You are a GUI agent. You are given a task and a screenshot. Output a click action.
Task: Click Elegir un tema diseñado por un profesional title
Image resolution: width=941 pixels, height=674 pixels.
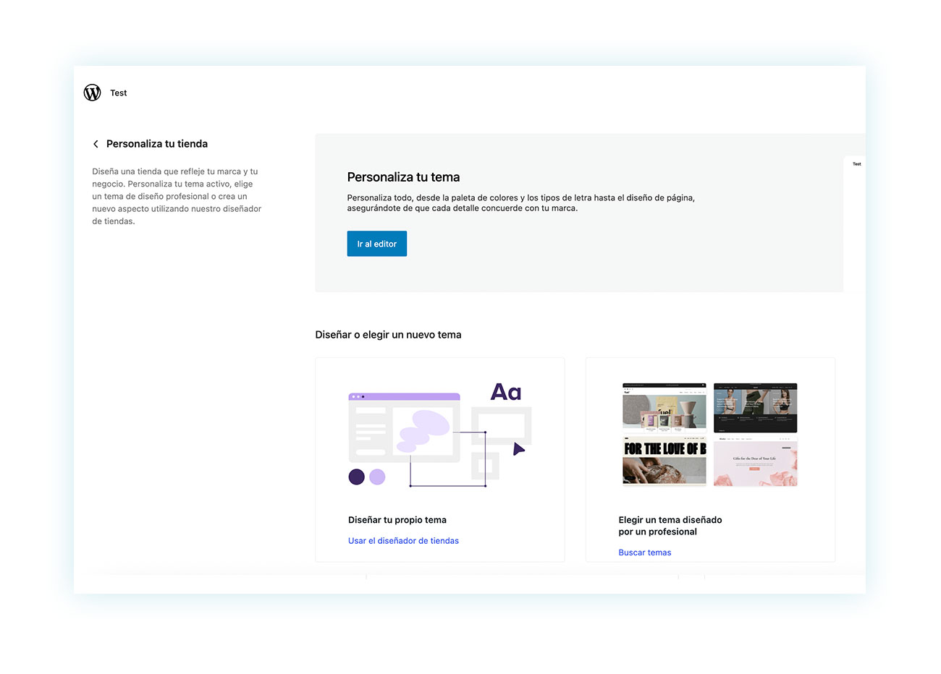pyautogui.click(x=670, y=526)
